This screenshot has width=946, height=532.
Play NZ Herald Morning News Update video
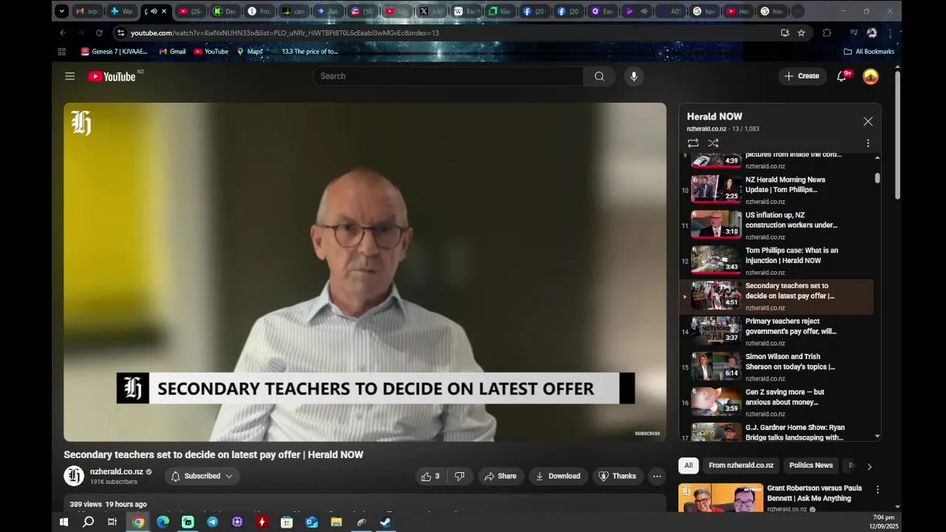click(776, 190)
